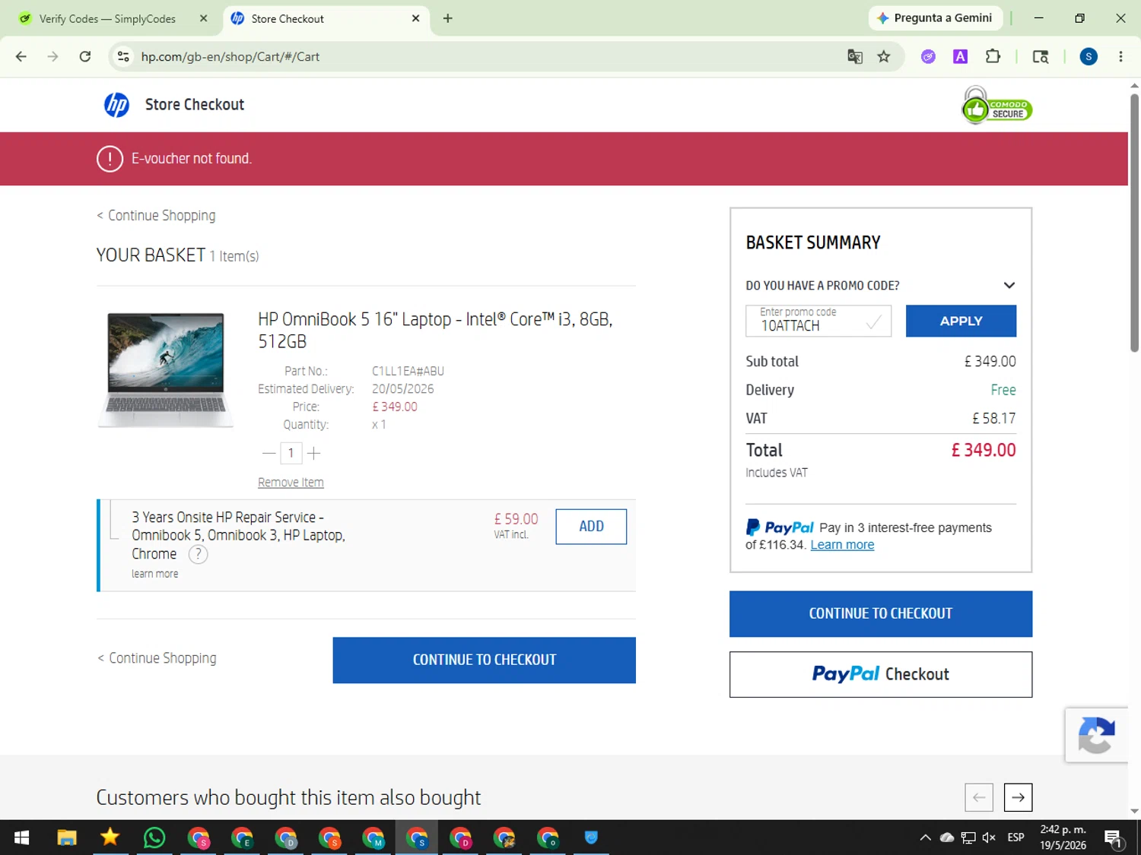Click Remove Item link
This screenshot has height=855, width=1141.
pyautogui.click(x=291, y=483)
